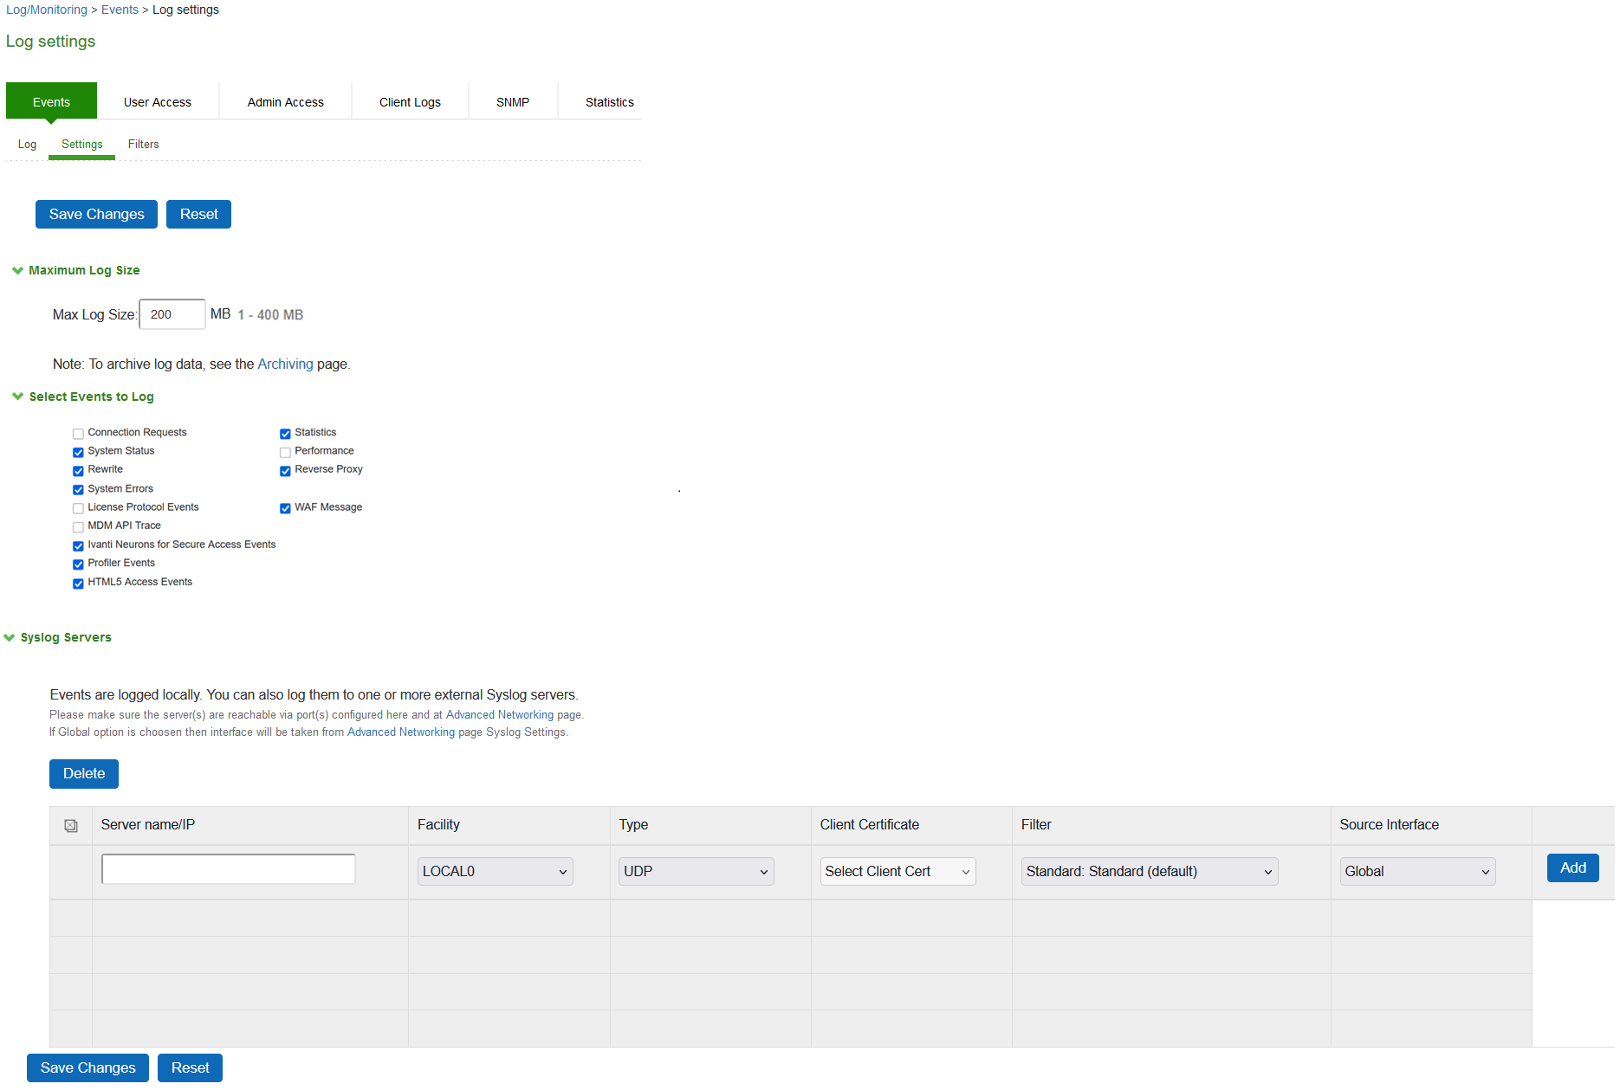
Task: Click the bottom Save Changes button
Action: [x=87, y=1068]
